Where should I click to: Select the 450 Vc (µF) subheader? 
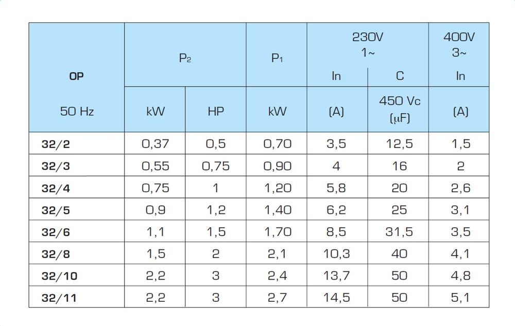click(x=399, y=109)
